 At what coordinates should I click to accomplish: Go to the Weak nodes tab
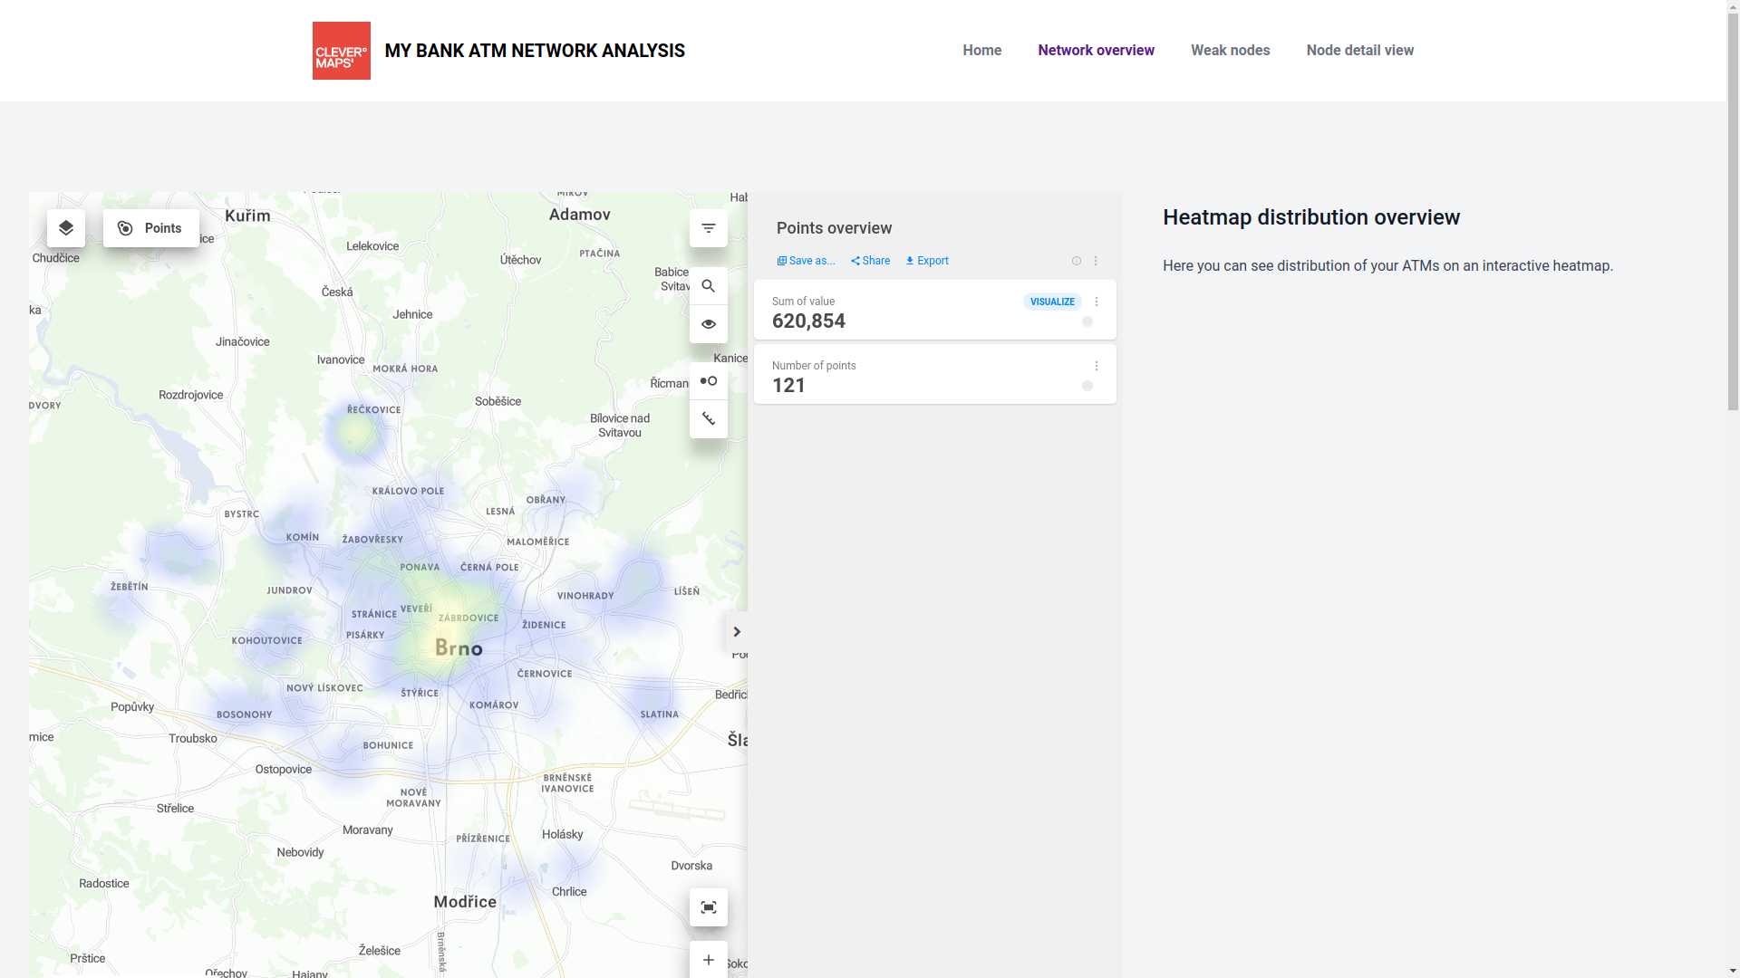click(1230, 51)
